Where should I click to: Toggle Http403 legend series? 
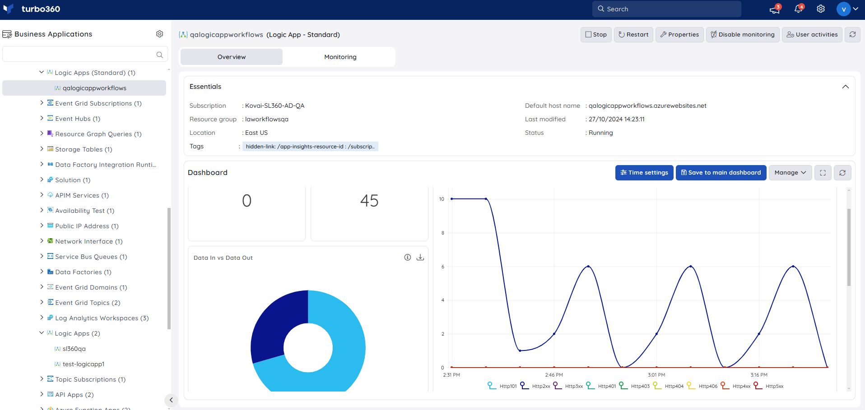[x=634, y=386]
